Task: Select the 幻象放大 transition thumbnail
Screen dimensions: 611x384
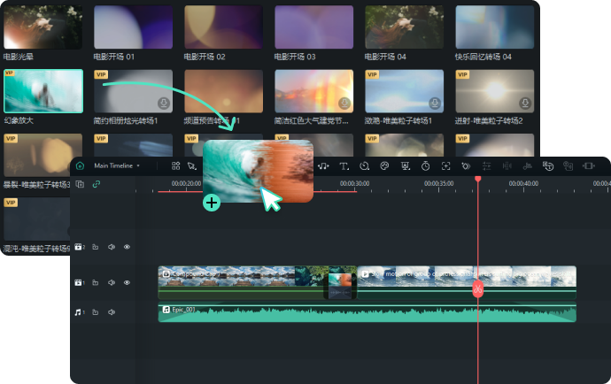Action: tap(43, 91)
